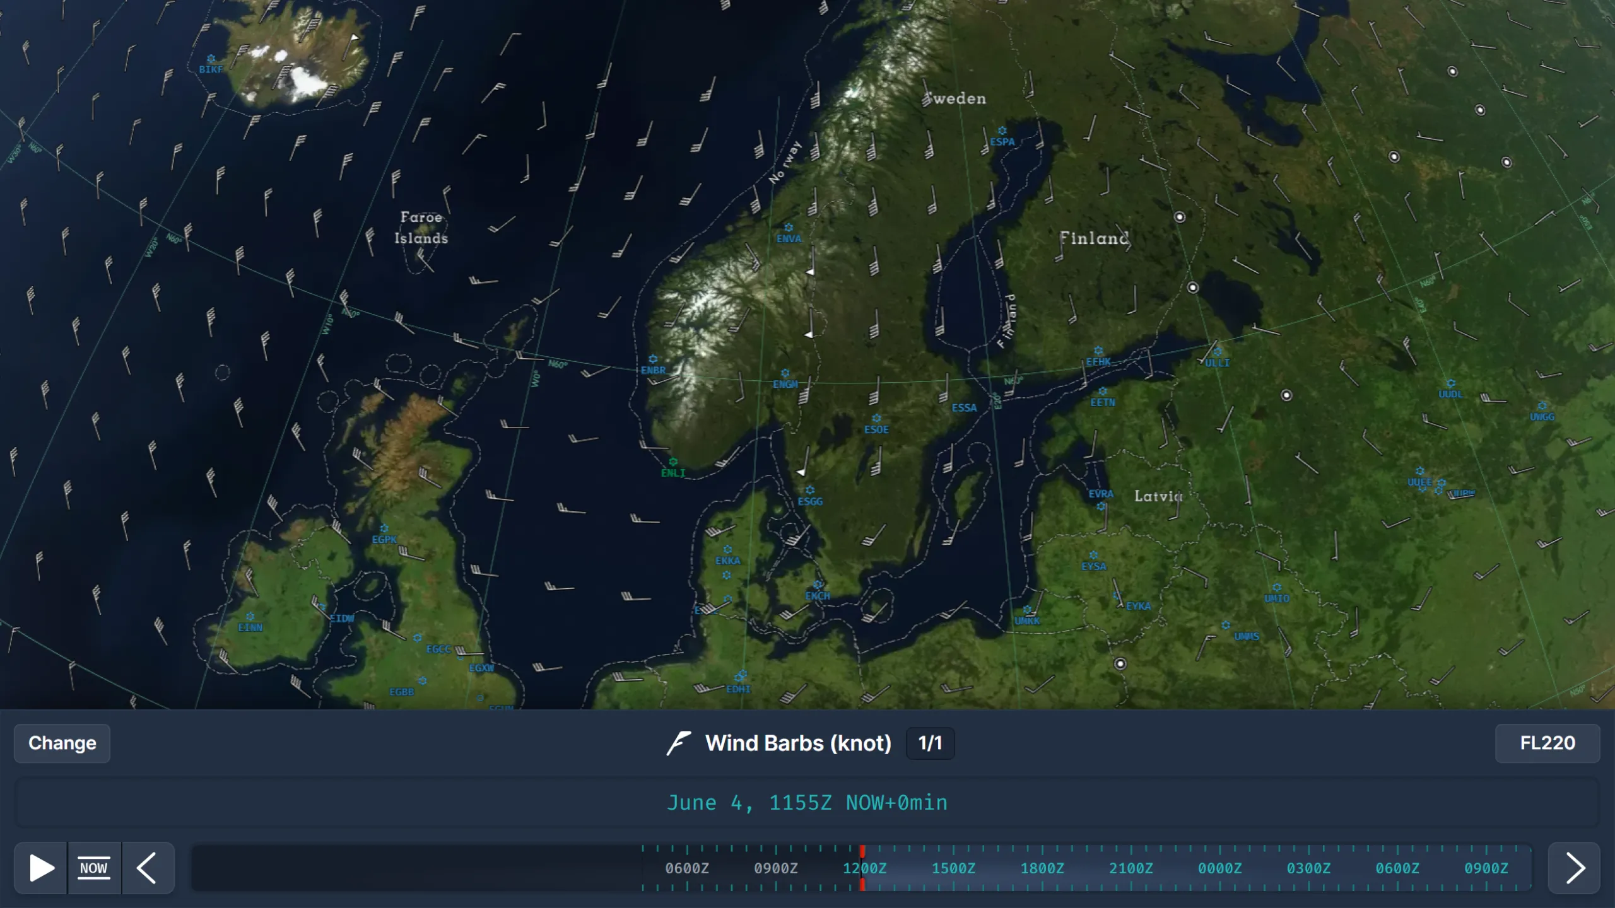Viewport: 1615px width, 908px height.
Task: Click the red current-time marker at 1200Z
Action: pyautogui.click(x=864, y=868)
